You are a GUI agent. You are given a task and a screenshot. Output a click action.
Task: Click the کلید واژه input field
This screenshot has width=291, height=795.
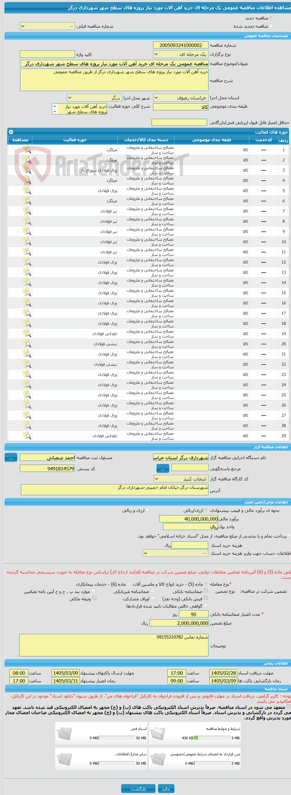tap(47, 54)
